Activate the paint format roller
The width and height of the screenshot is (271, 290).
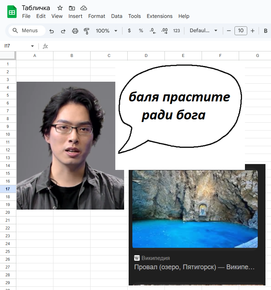87,31
